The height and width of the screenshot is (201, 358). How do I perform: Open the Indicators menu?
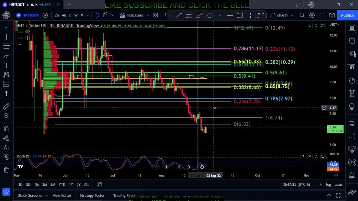(131, 15)
